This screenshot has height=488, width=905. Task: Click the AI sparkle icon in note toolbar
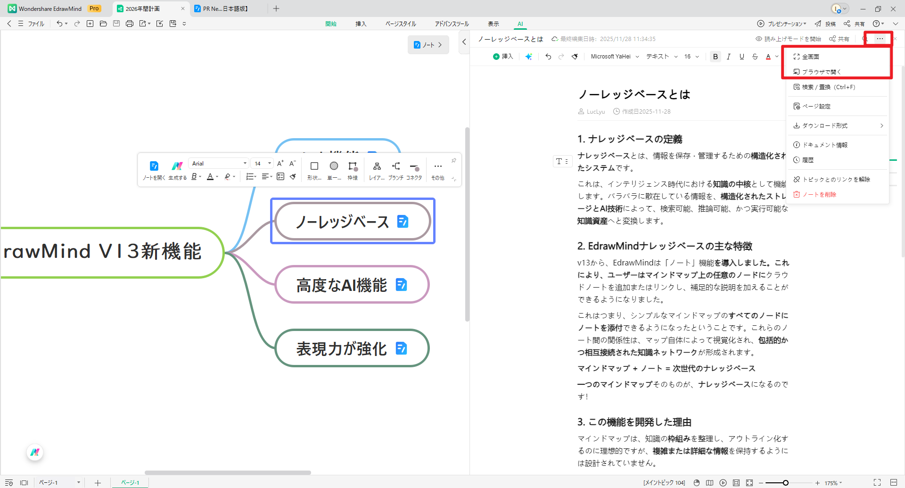(529, 56)
